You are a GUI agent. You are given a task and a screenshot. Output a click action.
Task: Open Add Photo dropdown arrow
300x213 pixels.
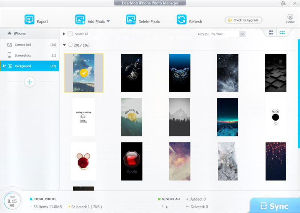pos(108,21)
